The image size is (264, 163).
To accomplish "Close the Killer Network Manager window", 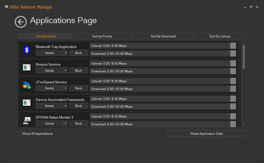I will (x=257, y=7).
